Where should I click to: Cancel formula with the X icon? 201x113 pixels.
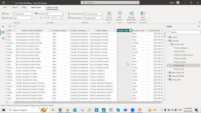click(x=10, y=26)
